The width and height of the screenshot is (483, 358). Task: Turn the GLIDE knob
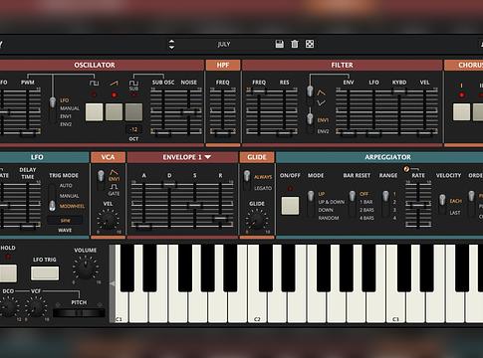[257, 220]
